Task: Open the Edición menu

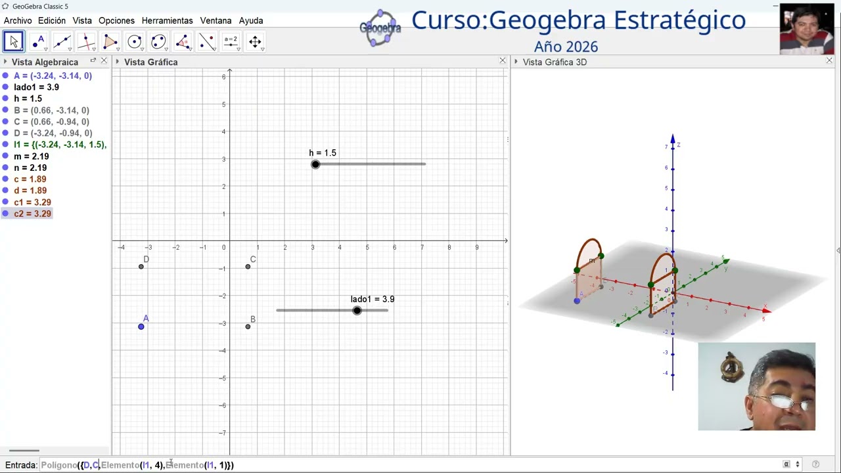Action: (52, 20)
